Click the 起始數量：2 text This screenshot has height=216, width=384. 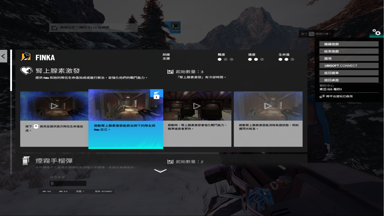[x=190, y=162]
